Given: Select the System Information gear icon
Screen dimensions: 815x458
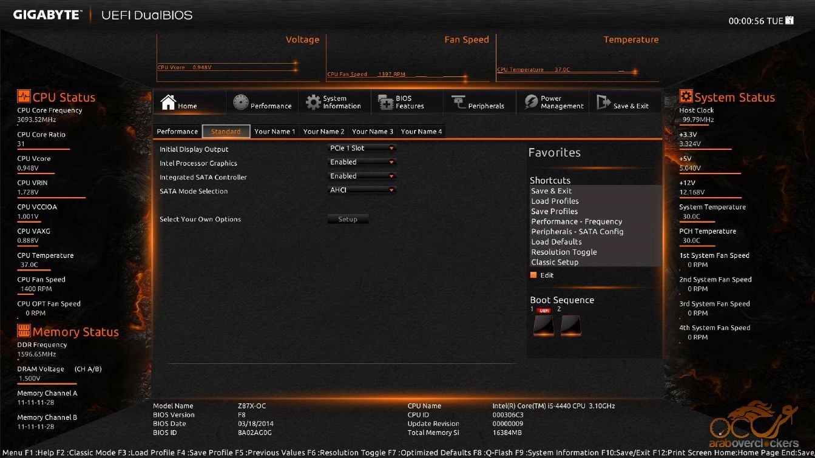Looking at the screenshot, I should (313, 103).
